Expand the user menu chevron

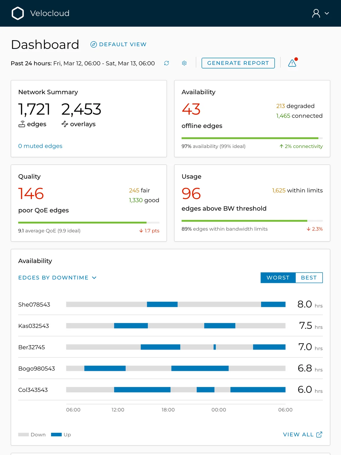327,13
